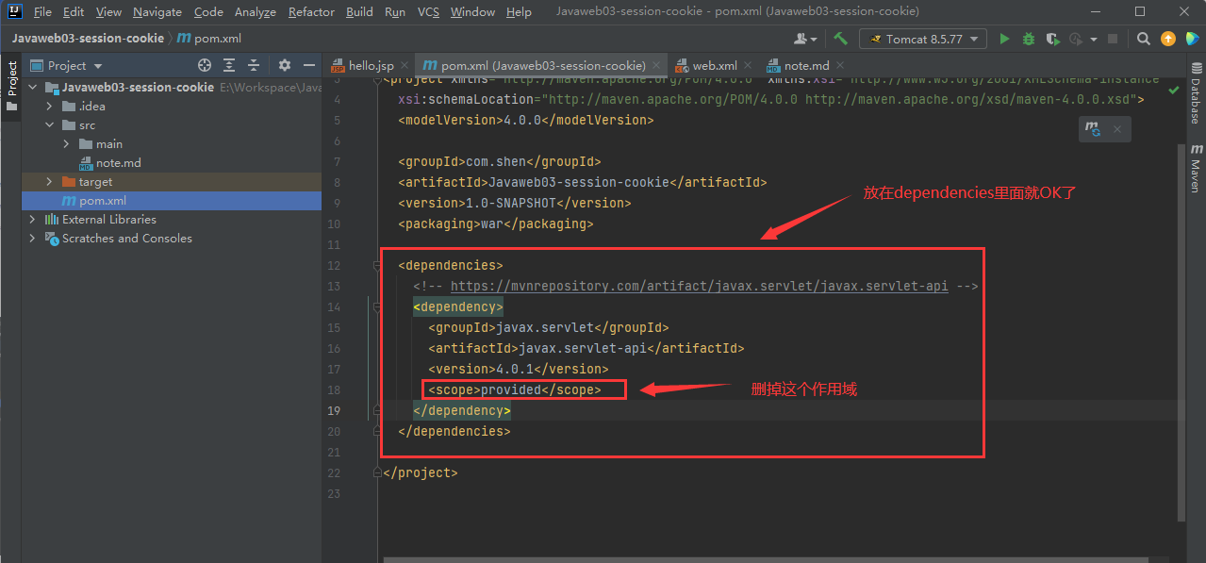Close the web.xml tab
The image size is (1206, 563).
coord(747,66)
